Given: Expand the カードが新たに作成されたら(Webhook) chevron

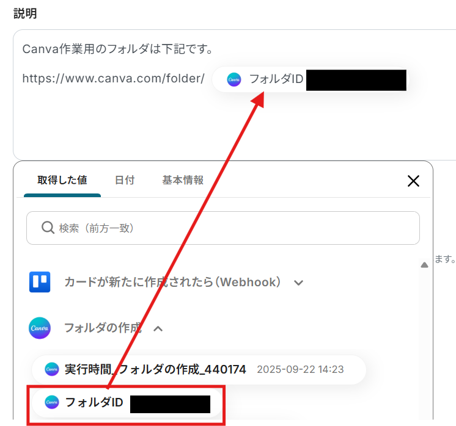Looking at the screenshot, I should pyautogui.click(x=298, y=283).
